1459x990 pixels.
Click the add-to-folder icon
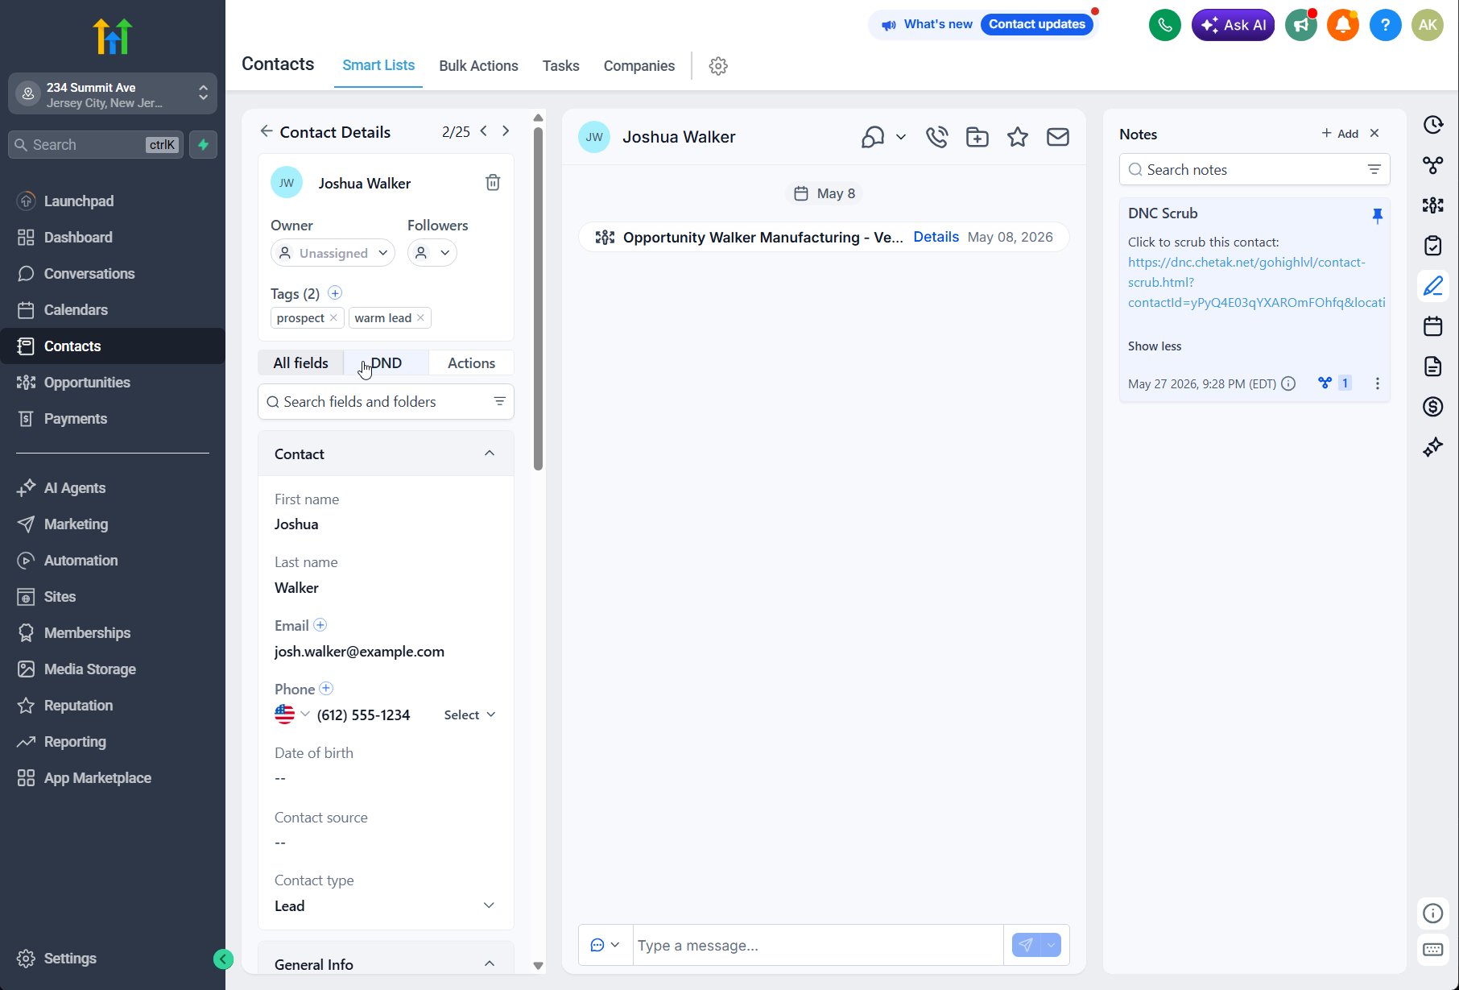click(x=977, y=137)
